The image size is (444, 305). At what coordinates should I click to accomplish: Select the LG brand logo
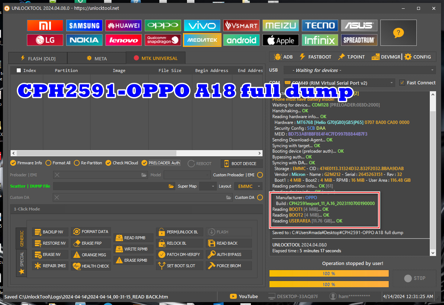coord(45,40)
